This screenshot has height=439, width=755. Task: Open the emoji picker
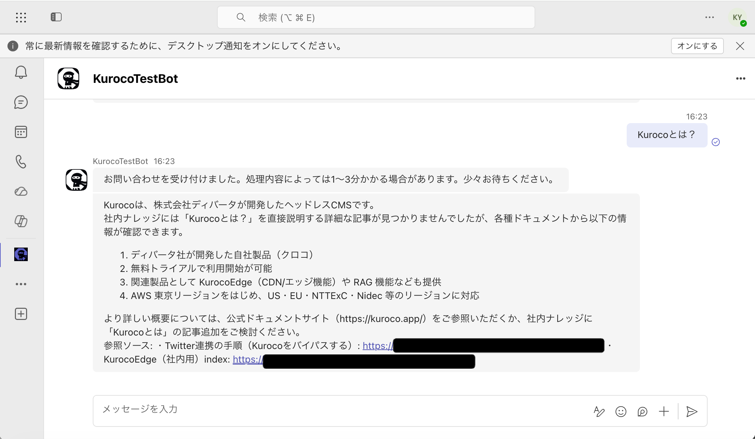621,411
